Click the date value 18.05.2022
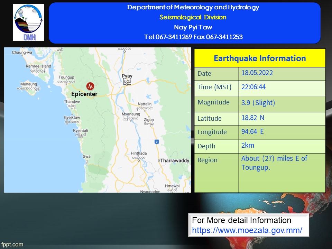Screen dimensions: 332x249 point(257,73)
